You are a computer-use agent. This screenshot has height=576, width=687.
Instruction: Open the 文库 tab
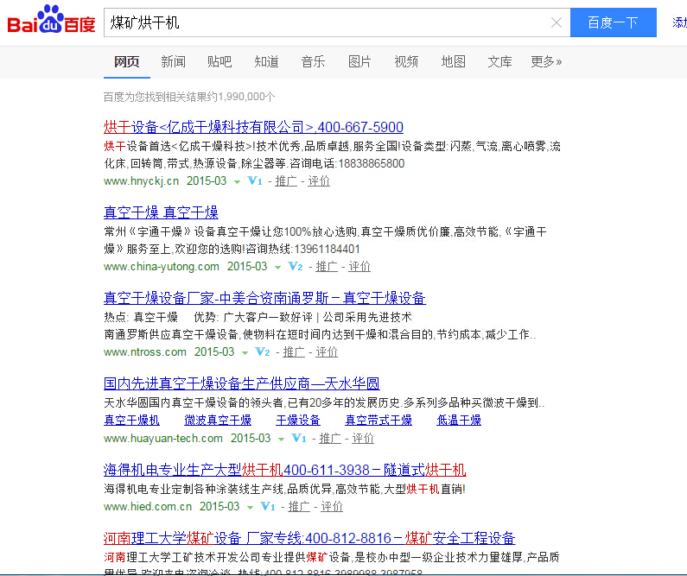pyautogui.click(x=499, y=61)
